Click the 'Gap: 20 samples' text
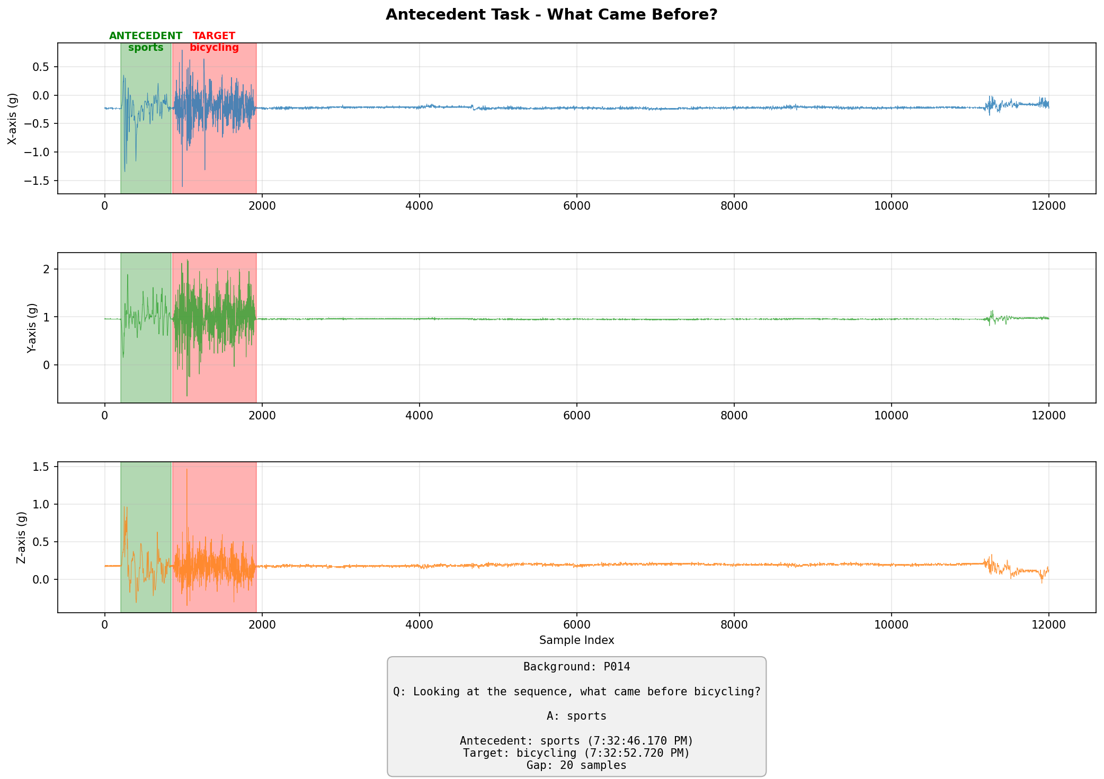 [576, 765]
